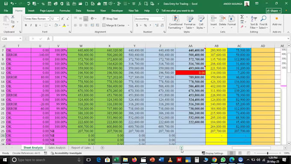This screenshot has height=164, width=291.
Task: Open the font name dropdown showing Times New Roman
Action: tap(48, 19)
